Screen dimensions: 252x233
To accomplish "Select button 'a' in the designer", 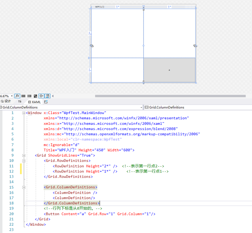I will coord(169,70).
